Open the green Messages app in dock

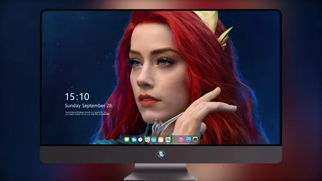tap(127, 140)
